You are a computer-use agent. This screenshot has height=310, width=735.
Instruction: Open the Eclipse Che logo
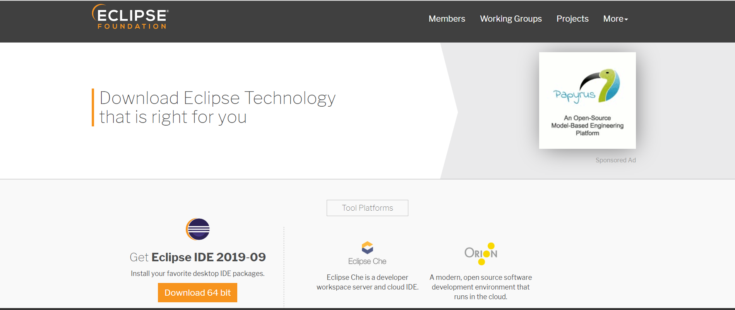[x=367, y=253]
